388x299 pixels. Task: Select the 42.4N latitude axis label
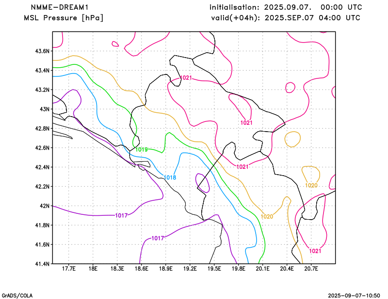[x=42, y=167]
